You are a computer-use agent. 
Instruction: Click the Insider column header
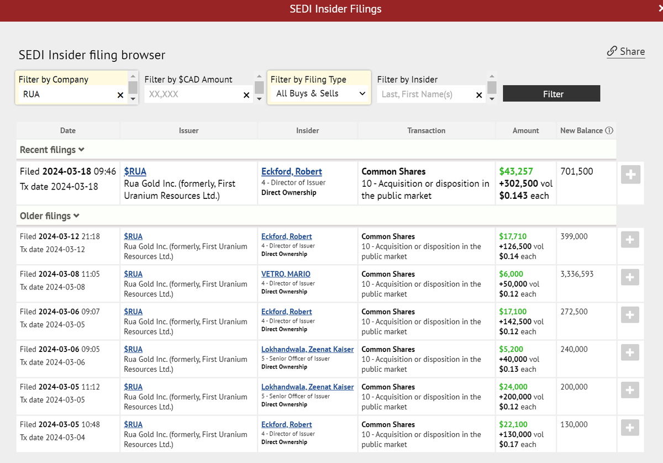[308, 131]
